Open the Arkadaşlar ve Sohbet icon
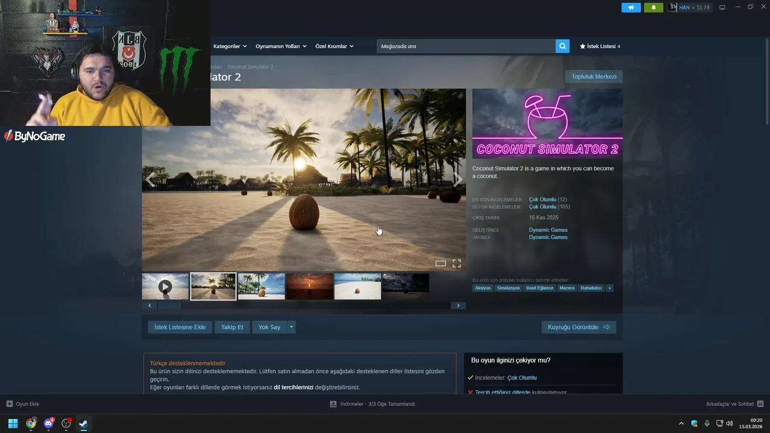 coord(760,404)
